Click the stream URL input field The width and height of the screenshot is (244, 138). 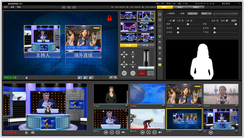225,14
